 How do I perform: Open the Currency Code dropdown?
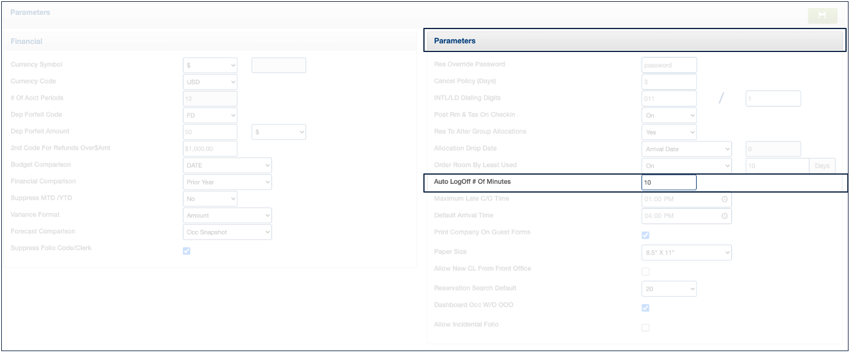210,82
